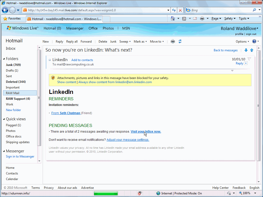Click the blue refresh arrows in Hotmail toolbar
Screen dimensions: 263x197
click(180, 42)
